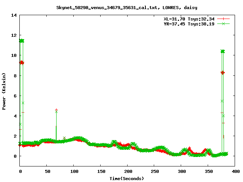The height and width of the screenshot is (182, 243).
Task: Click the red plus spike peak near 68 seconds
Action: tap(56, 110)
